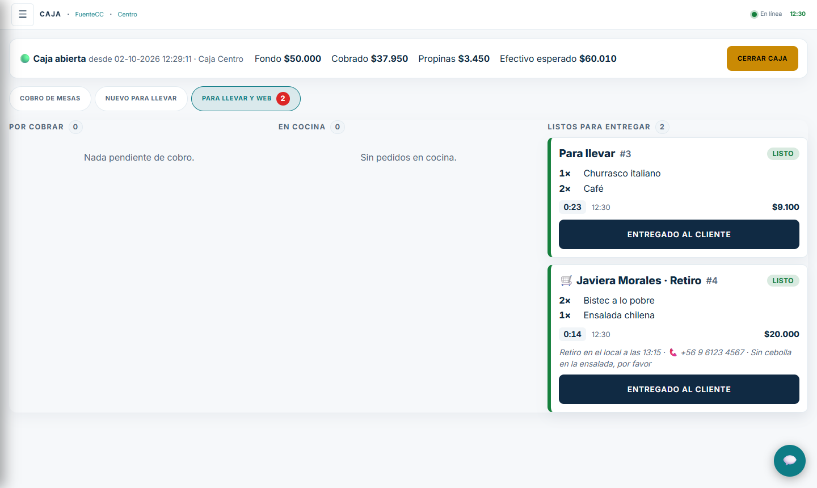Click the En línea status text
This screenshot has height=488, width=817.
771,14
